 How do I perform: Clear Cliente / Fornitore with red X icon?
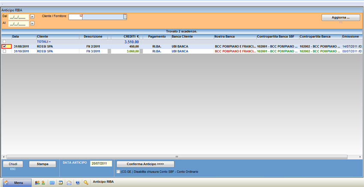[x=81, y=16]
